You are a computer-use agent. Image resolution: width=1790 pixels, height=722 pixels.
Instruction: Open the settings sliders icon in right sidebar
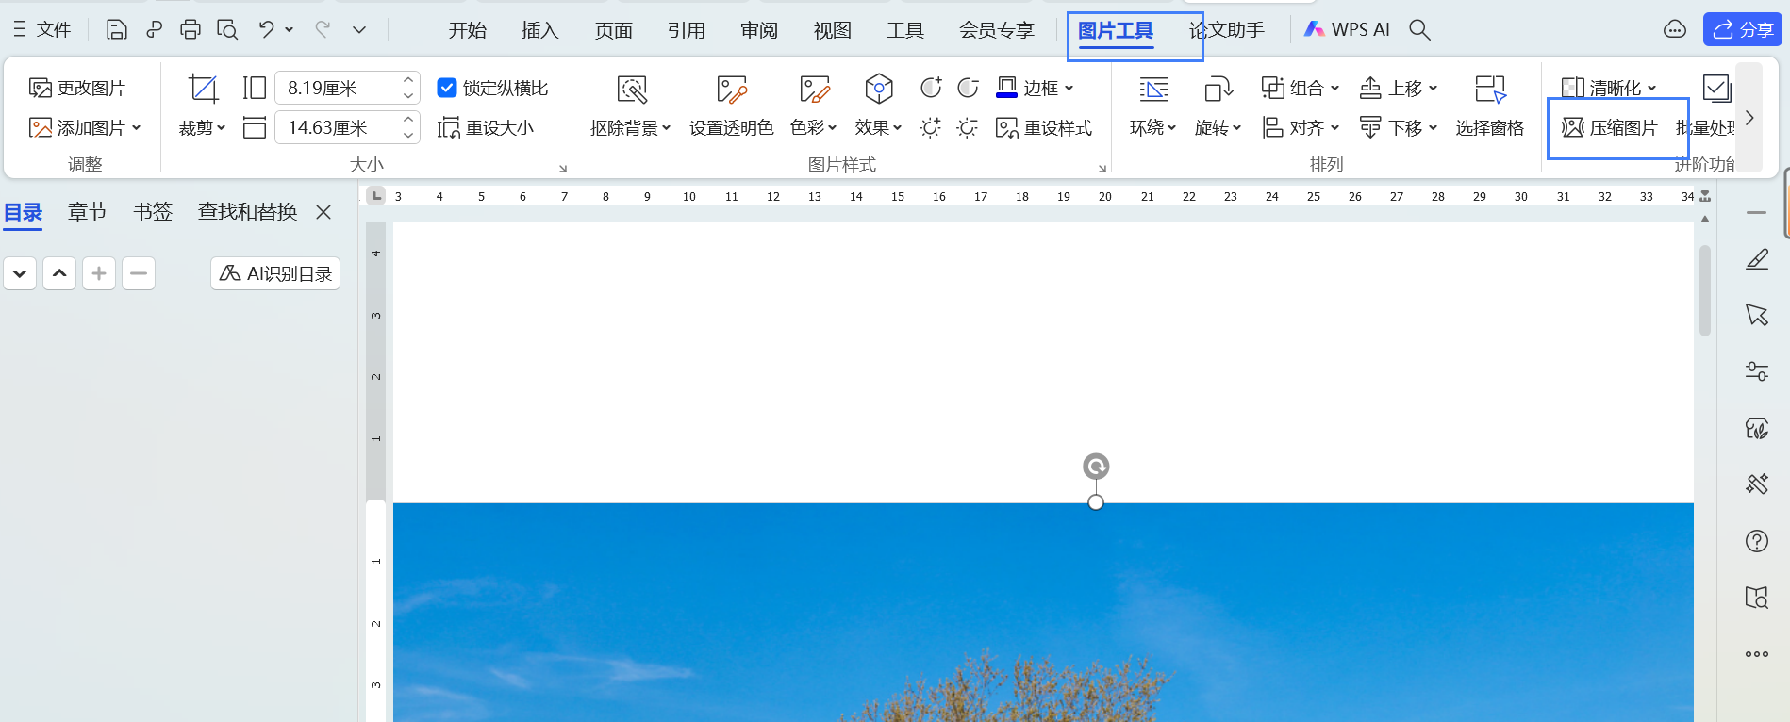click(x=1756, y=371)
